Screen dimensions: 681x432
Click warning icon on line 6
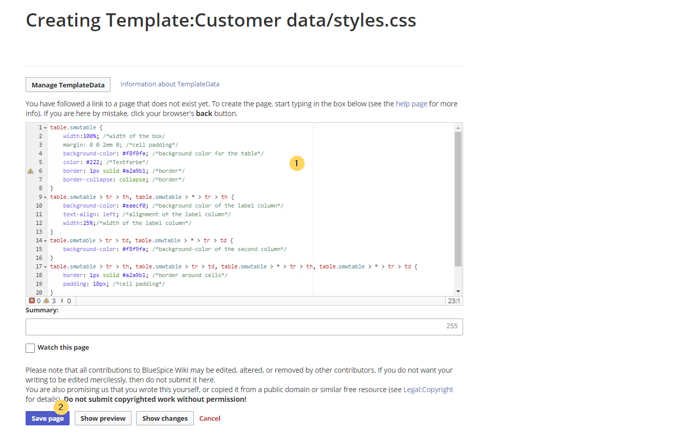tap(30, 171)
